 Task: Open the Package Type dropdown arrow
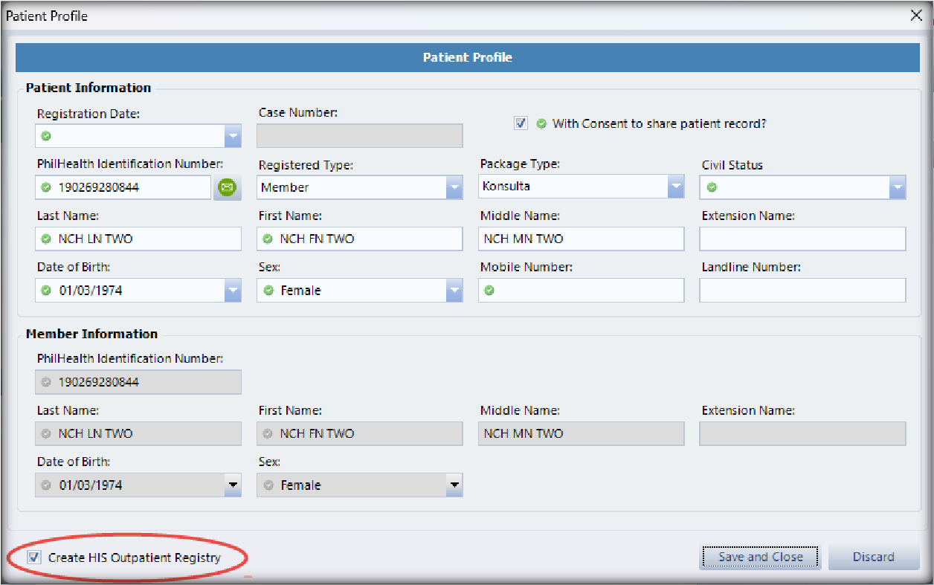(x=675, y=187)
